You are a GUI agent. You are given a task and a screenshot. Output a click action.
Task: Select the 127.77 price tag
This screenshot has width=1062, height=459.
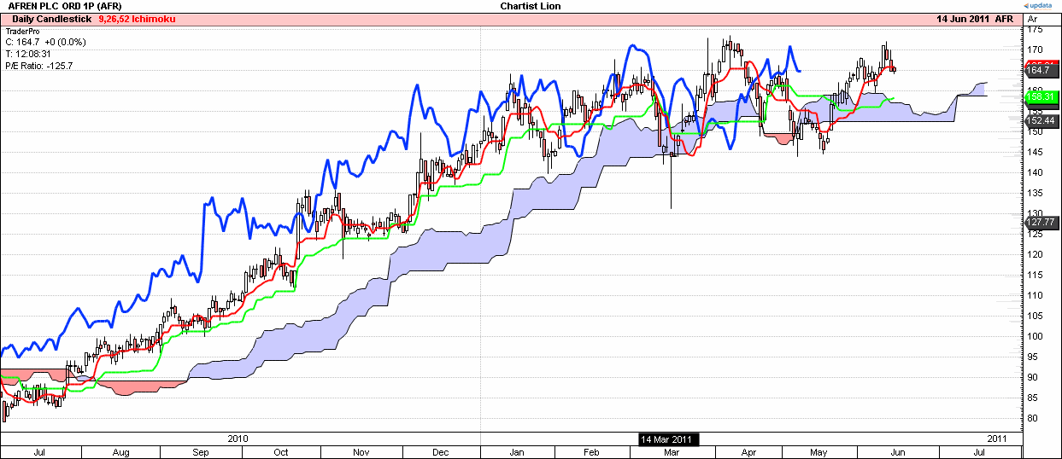click(1041, 222)
